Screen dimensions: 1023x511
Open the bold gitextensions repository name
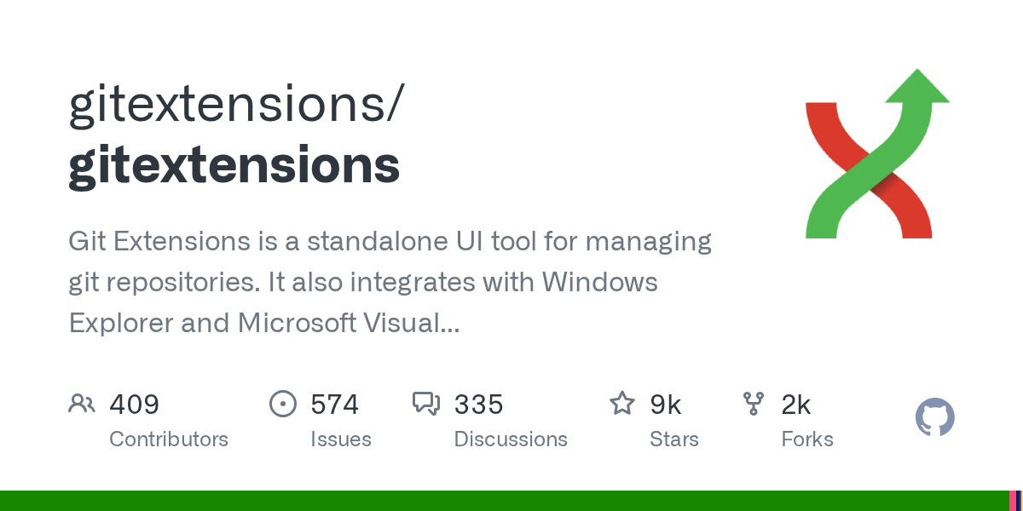[x=234, y=165]
